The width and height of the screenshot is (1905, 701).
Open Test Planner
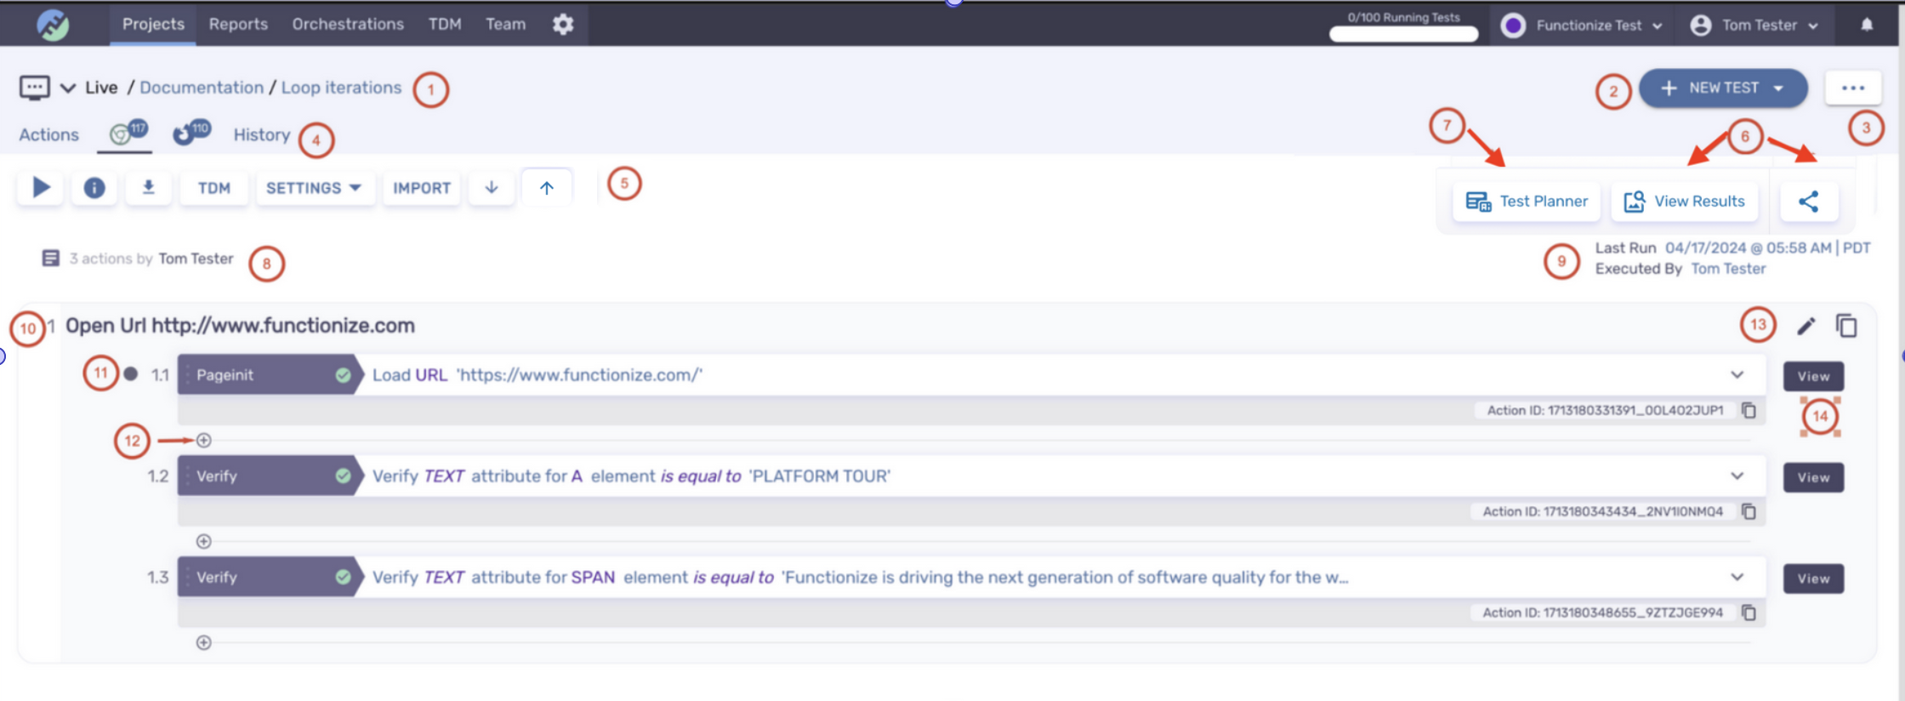coord(1527,202)
